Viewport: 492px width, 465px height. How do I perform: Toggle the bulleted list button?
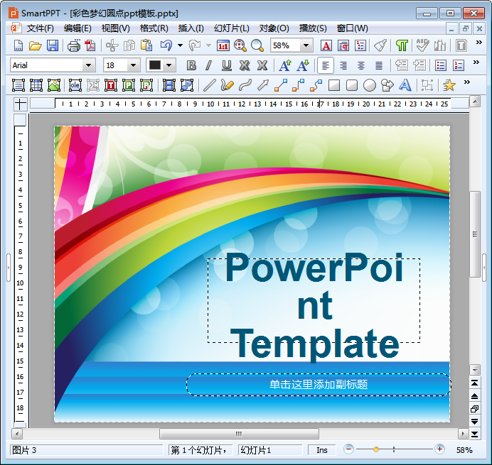441,65
